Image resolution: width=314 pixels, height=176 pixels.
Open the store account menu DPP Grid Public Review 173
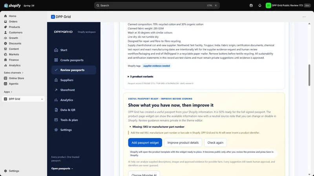click(288, 5)
